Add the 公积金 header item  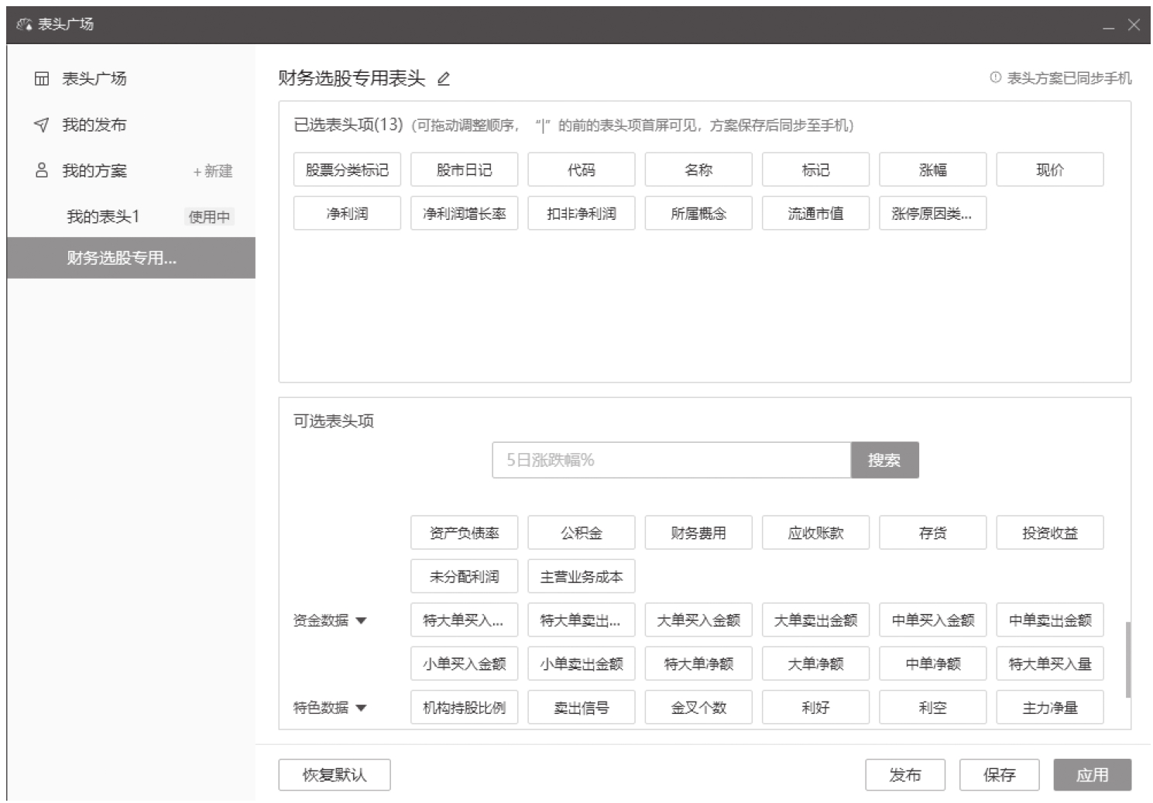(x=582, y=533)
